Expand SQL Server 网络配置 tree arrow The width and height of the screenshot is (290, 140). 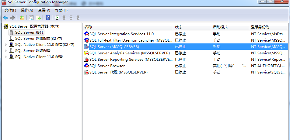tap(6, 51)
